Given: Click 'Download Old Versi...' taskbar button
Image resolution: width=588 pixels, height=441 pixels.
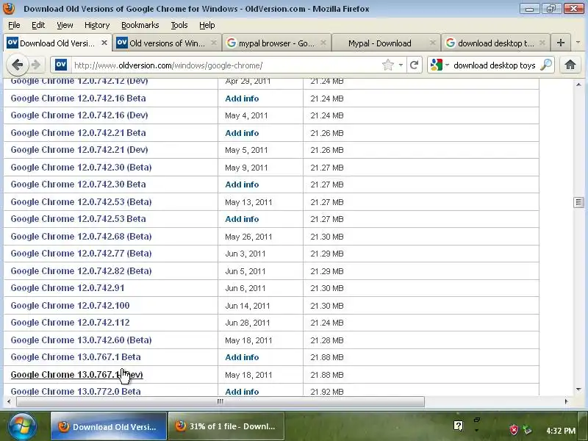Looking at the screenshot, I should (109, 426).
